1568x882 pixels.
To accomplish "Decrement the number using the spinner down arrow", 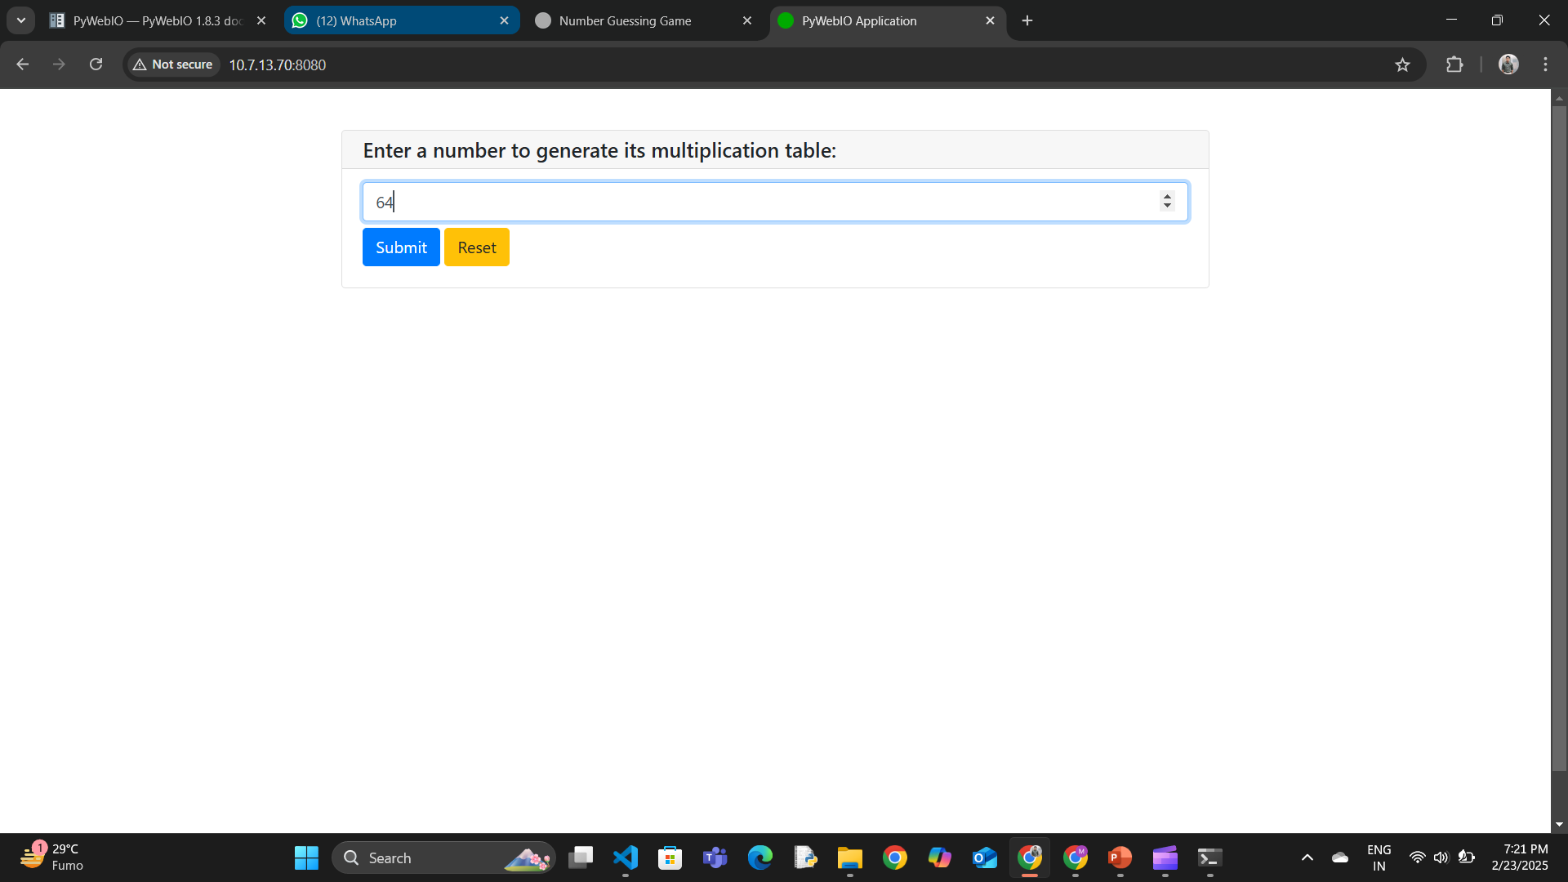I will click(1167, 207).
